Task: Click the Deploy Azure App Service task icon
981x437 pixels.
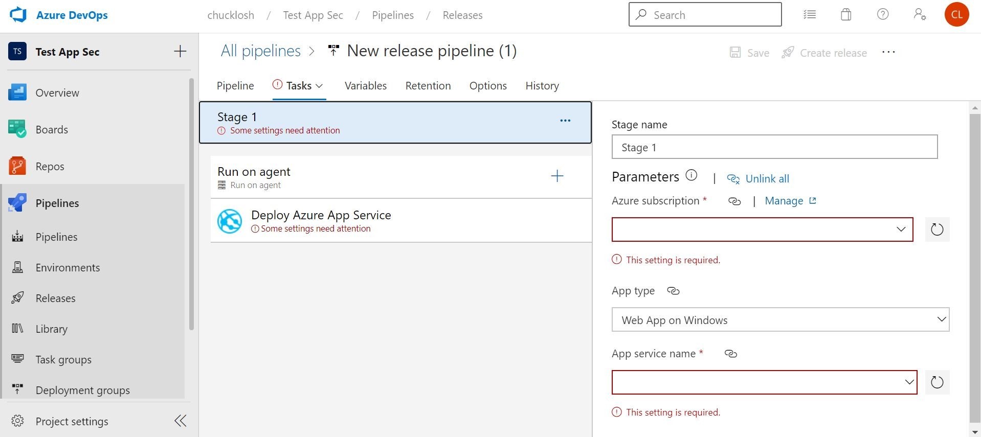Action: pyautogui.click(x=230, y=221)
